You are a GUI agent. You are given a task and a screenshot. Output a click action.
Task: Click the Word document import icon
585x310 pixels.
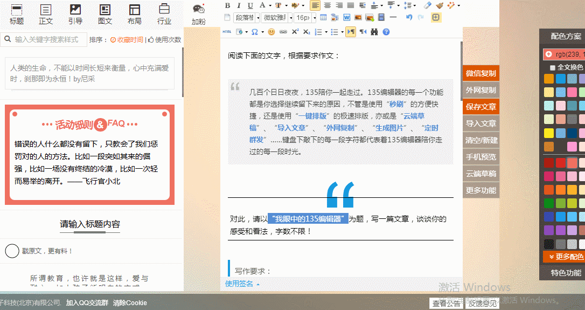346,17
